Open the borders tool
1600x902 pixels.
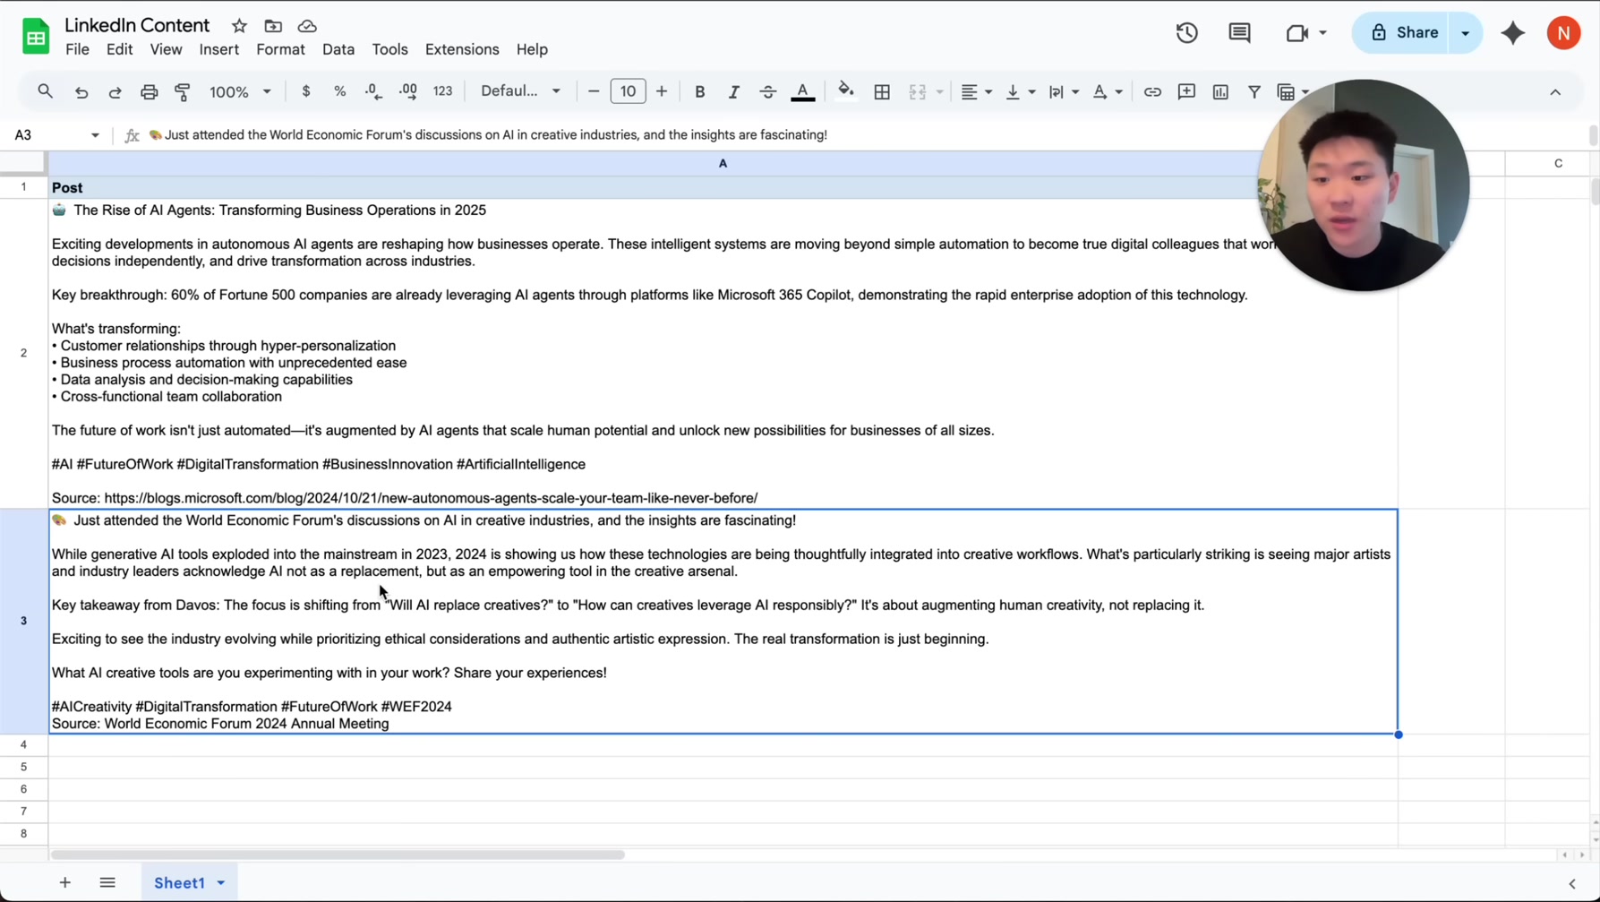pyautogui.click(x=882, y=91)
